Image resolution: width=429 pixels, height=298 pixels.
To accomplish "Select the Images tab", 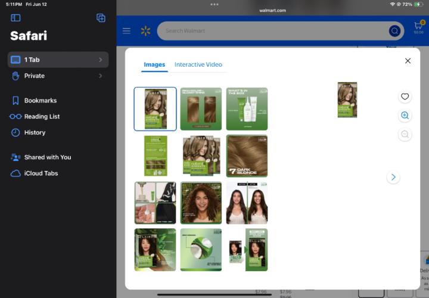I will 154,64.
